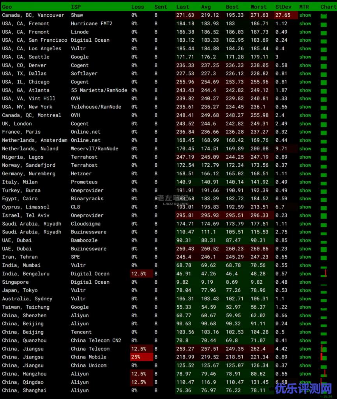Click the StDev column header
The height and width of the screenshot is (399, 337).
[283, 7]
